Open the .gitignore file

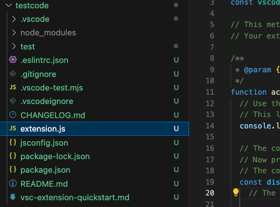pyautogui.click(x=38, y=74)
